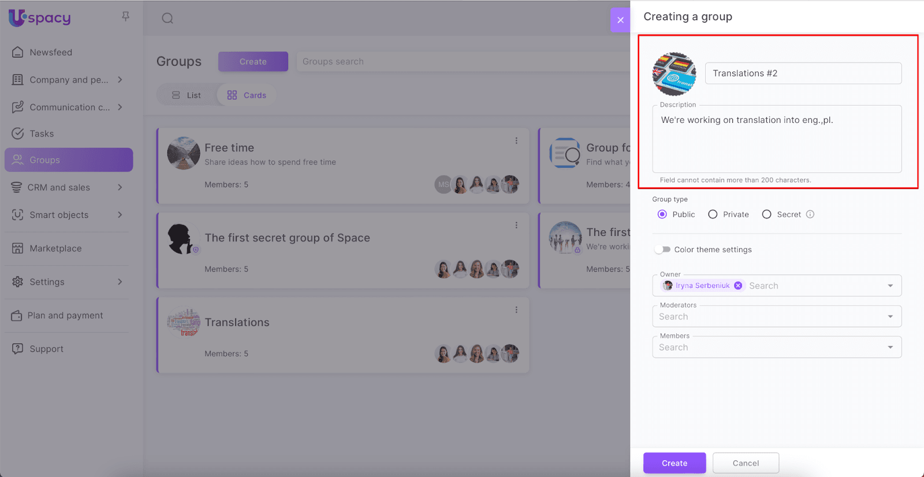Open the Members dropdown list
924x477 pixels.
890,347
